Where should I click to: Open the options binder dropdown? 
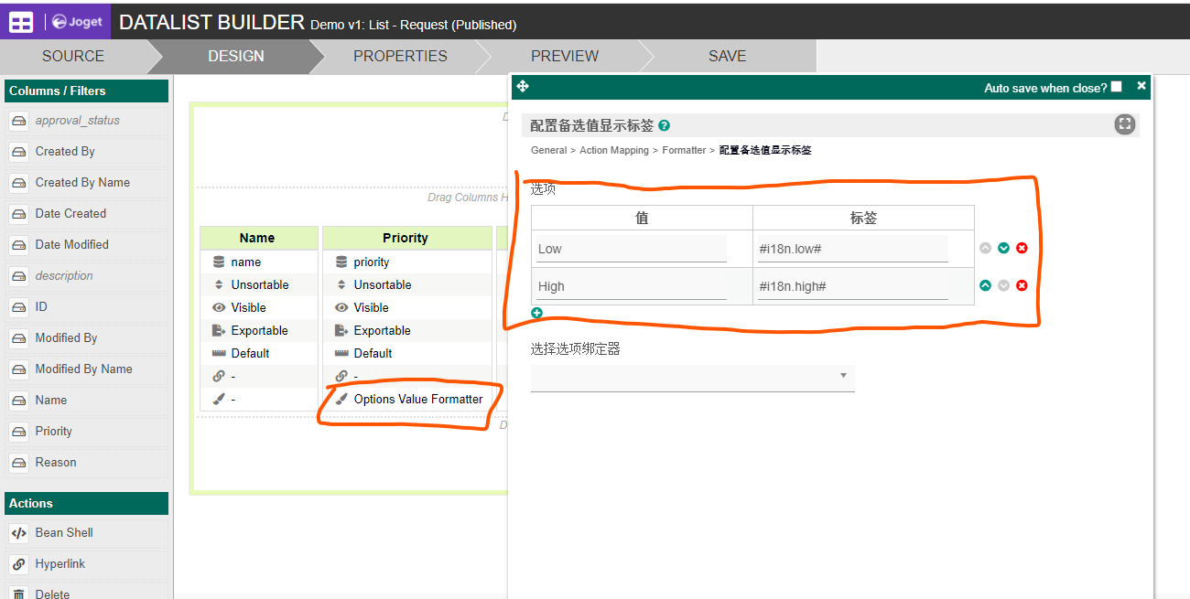pyautogui.click(x=692, y=376)
